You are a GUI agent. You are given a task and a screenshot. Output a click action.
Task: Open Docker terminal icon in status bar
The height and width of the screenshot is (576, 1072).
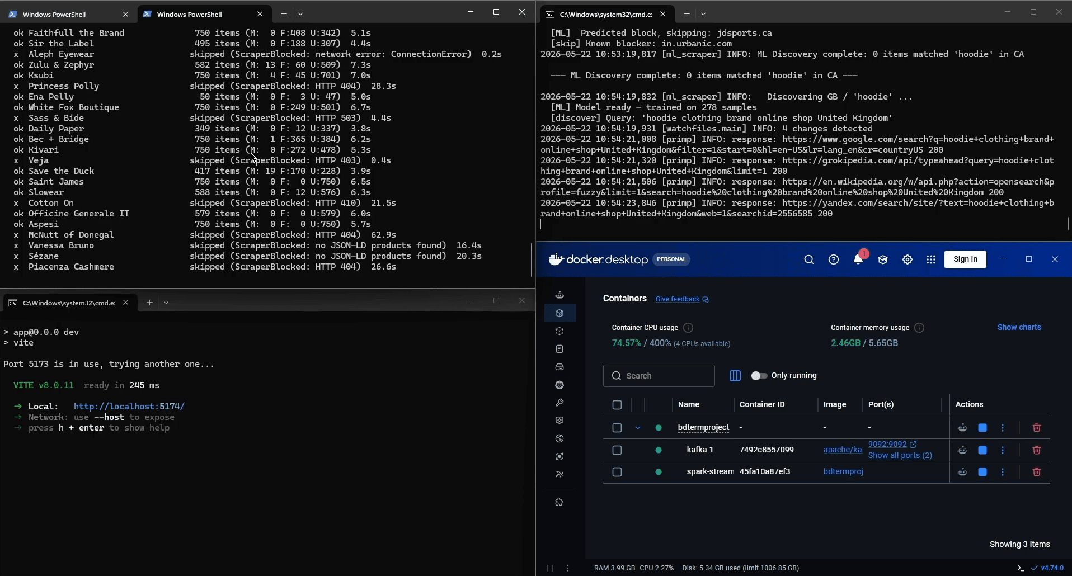click(x=1021, y=568)
